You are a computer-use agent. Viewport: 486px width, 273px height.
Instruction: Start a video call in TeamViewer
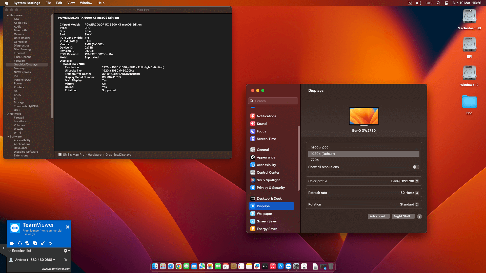12,243
